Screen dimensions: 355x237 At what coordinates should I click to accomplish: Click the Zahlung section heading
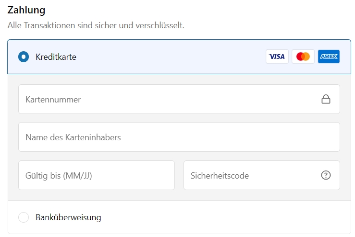(x=26, y=10)
